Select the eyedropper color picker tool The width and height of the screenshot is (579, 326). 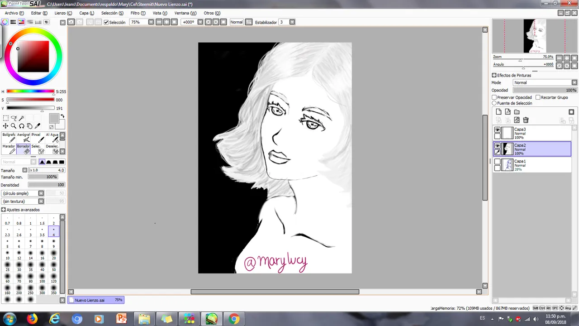coord(38,126)
